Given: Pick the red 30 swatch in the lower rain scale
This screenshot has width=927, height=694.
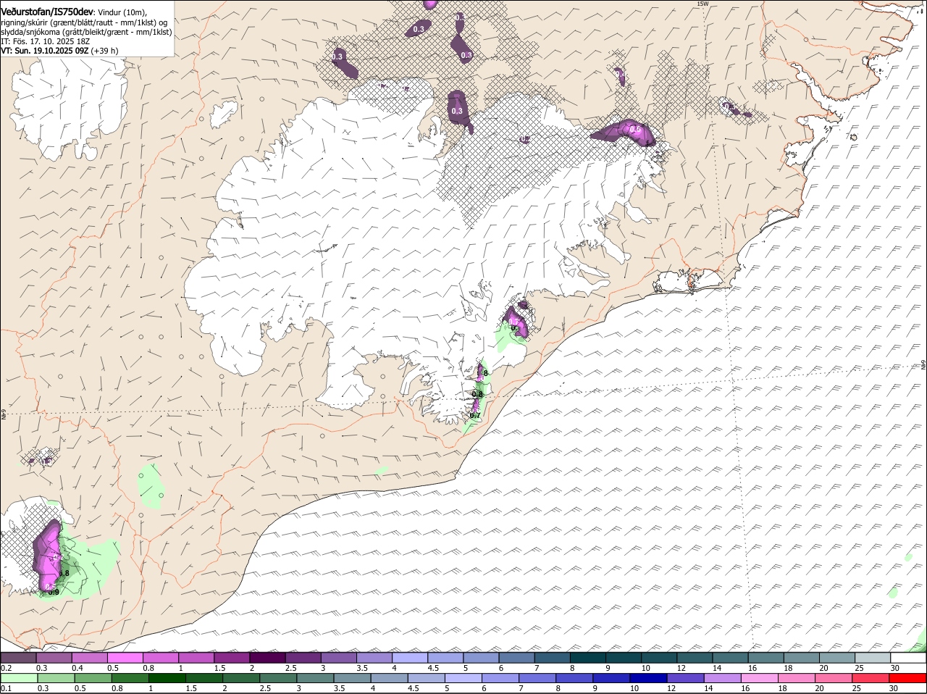Looking at the screenshot, I should pyautogui.click(x=907, y=679).
